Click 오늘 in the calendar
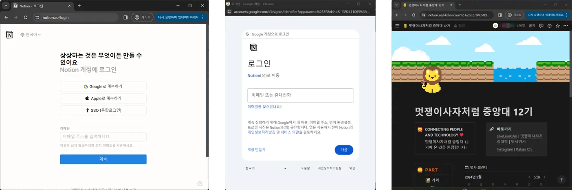The image size is (572, 190). click(537, 177)
